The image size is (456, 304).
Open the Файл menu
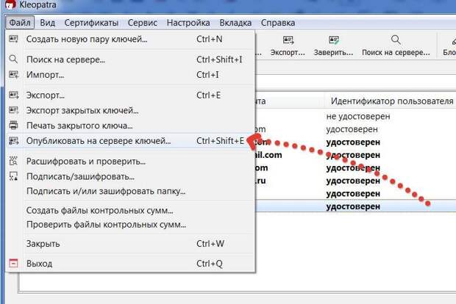19,23
